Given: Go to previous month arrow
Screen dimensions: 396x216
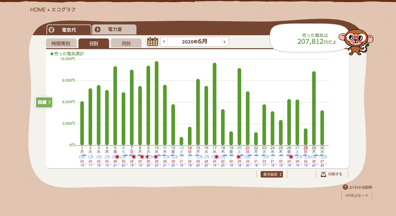Looking at the screenshot, I should (x=164, y=42).
